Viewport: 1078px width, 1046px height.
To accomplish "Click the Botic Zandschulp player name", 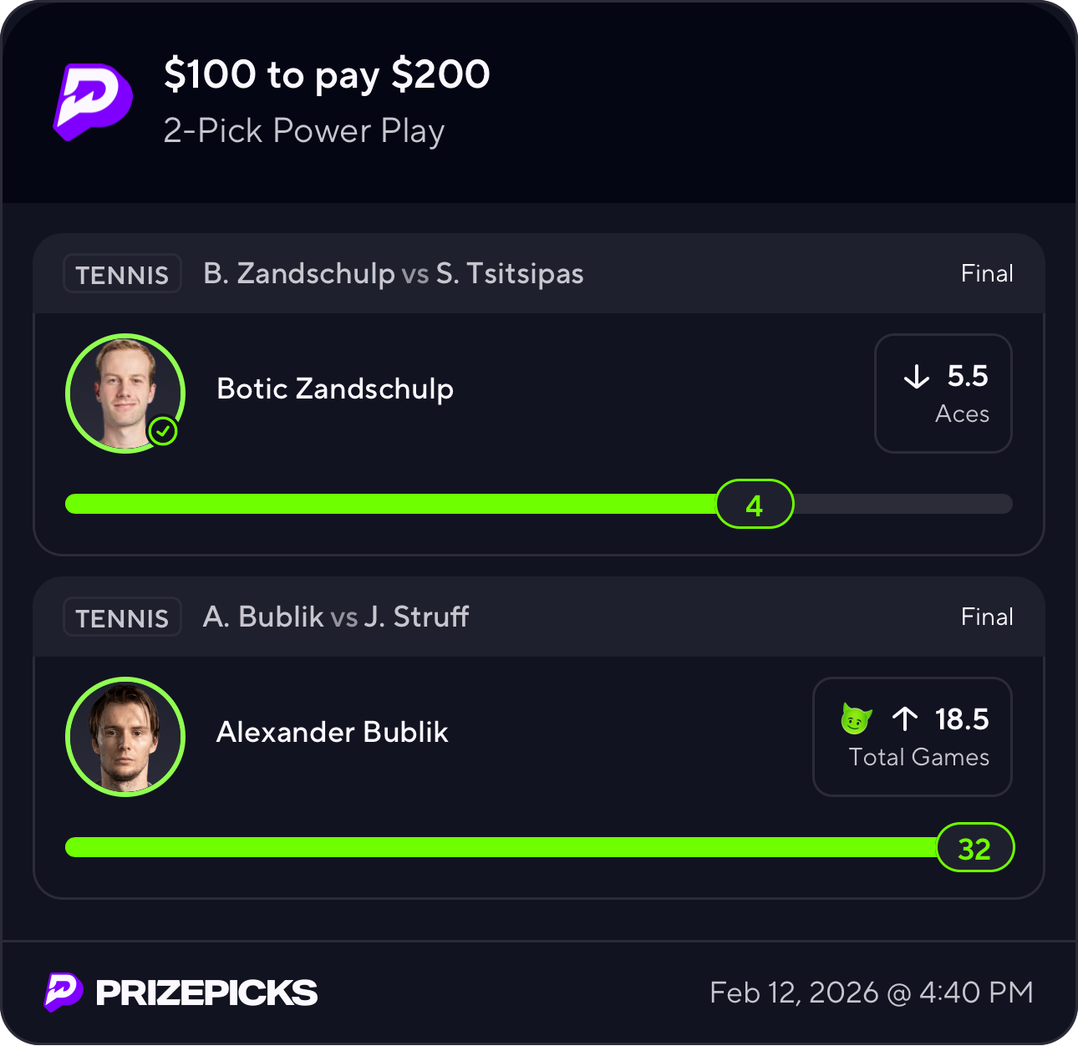I will pos(335,388).
